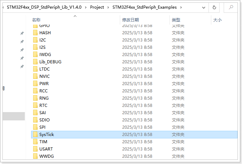This screenshot has height=164, width=242.
Task: Select the SDIO folder name
Action: (x=45, y=120)
